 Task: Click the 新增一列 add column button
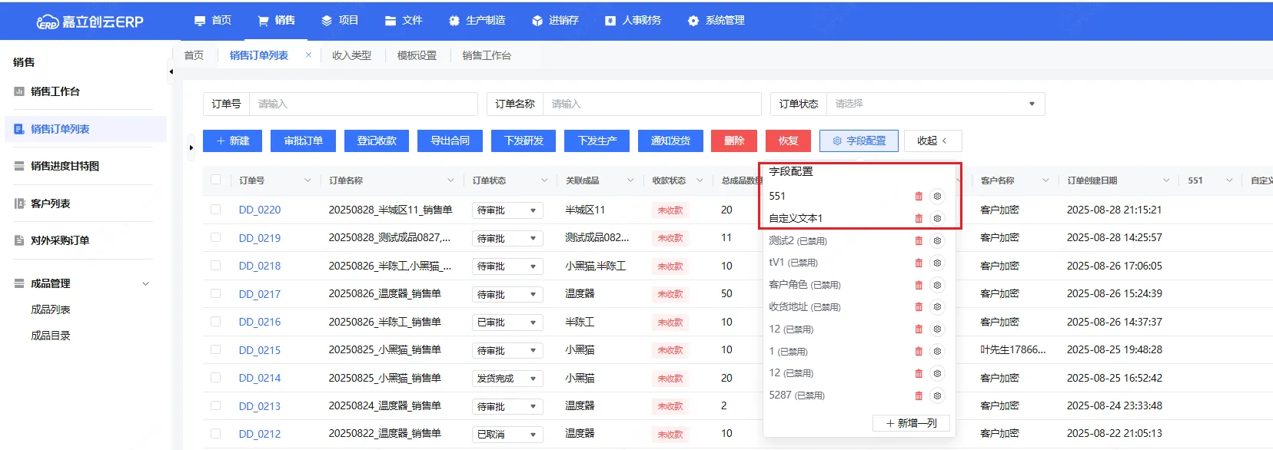pos(911,423)
